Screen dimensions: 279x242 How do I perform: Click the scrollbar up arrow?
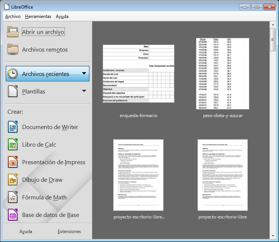[273, 25]
